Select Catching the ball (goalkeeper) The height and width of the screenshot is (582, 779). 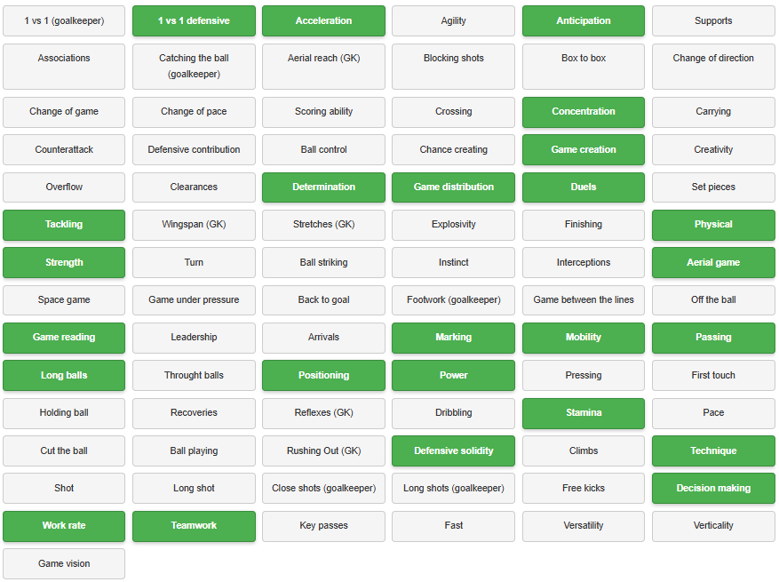pyautogui.click(x=194, y=67)
